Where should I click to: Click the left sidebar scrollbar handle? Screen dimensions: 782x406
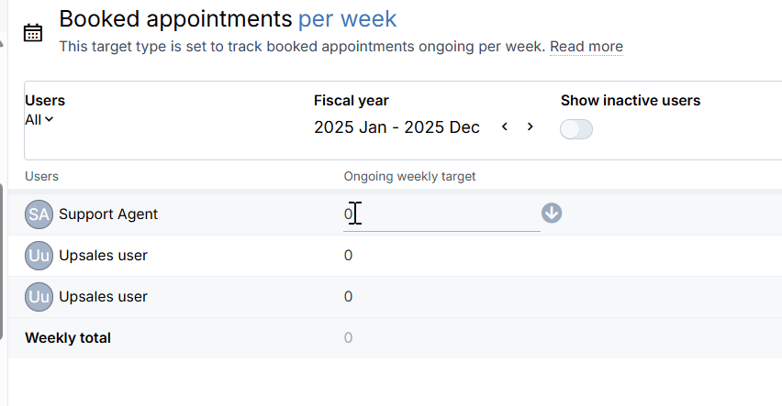(x=2, y=261)
